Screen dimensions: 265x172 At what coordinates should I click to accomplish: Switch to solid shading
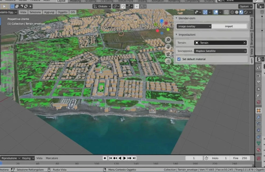click(237, 12)
